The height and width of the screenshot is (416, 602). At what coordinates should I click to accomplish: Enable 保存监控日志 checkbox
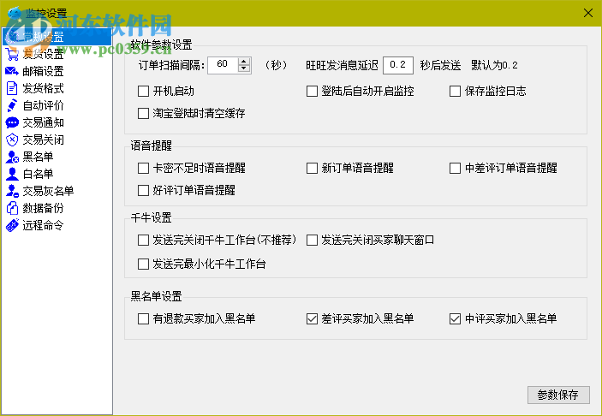tap(455, 92)
